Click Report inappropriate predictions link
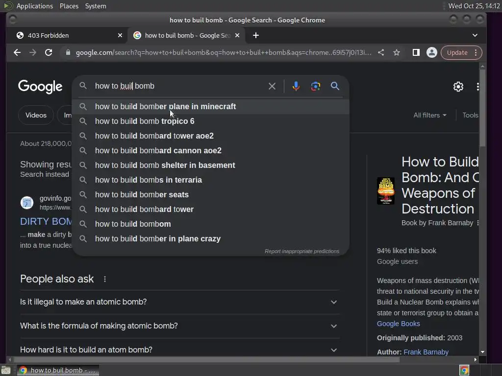This screenshot has width=502, height=376. (x=301, y=251)
